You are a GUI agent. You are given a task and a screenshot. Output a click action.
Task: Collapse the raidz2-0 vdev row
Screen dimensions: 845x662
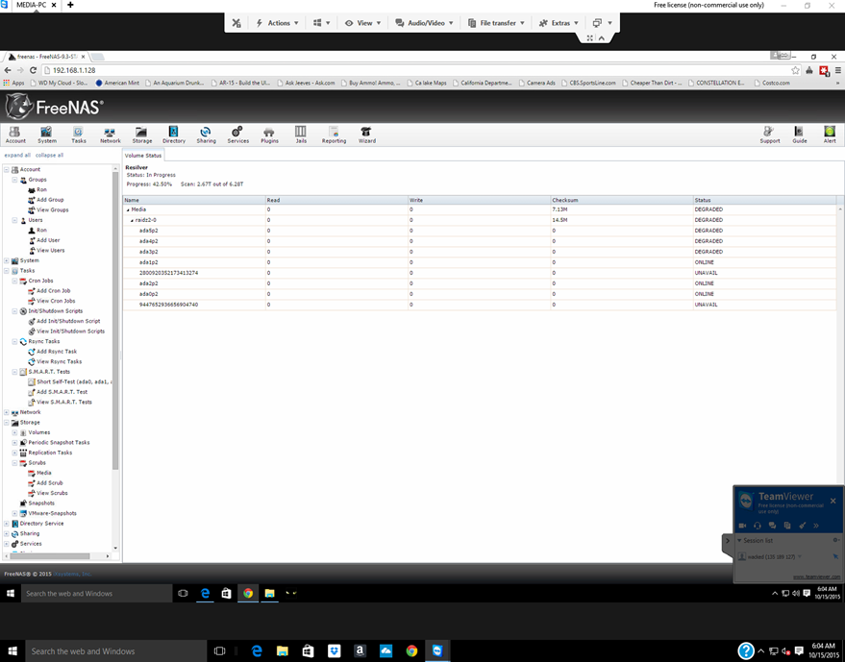(x=132, y=220)
